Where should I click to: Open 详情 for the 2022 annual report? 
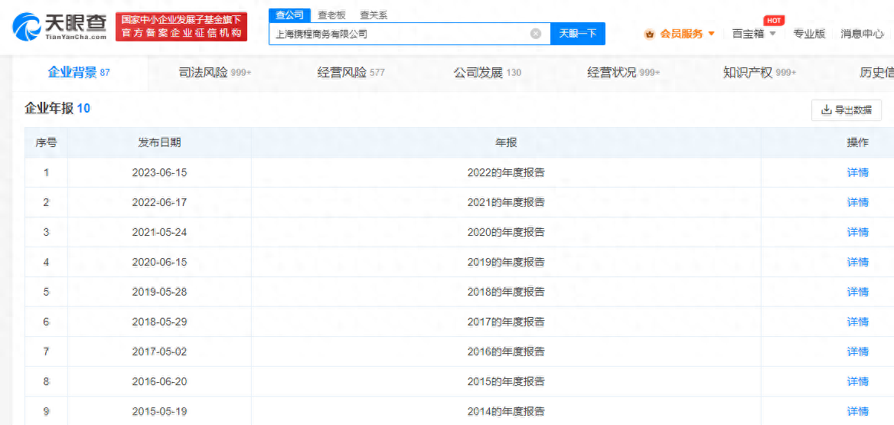coord(857,172)
